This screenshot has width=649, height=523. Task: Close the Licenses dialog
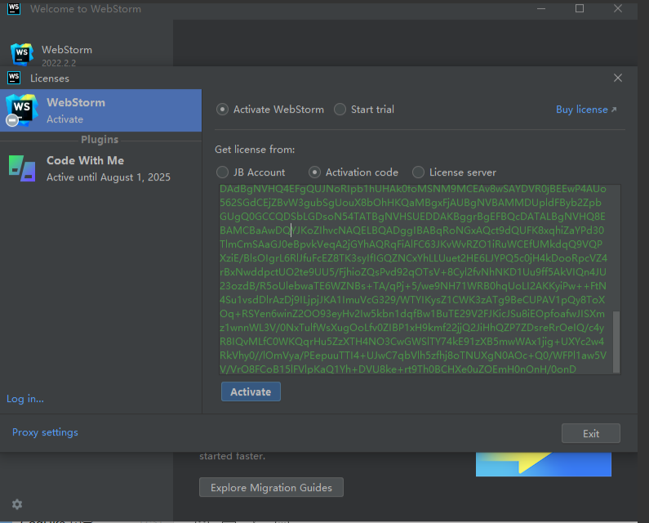(x=617, y=78)
